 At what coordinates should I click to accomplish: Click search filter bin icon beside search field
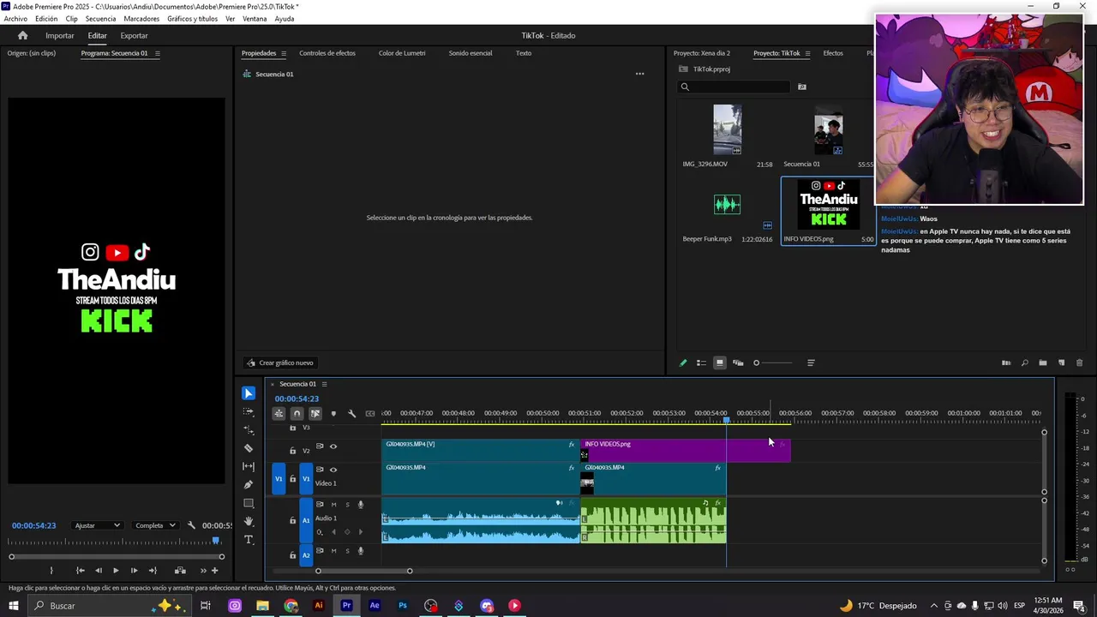[802, 87]
